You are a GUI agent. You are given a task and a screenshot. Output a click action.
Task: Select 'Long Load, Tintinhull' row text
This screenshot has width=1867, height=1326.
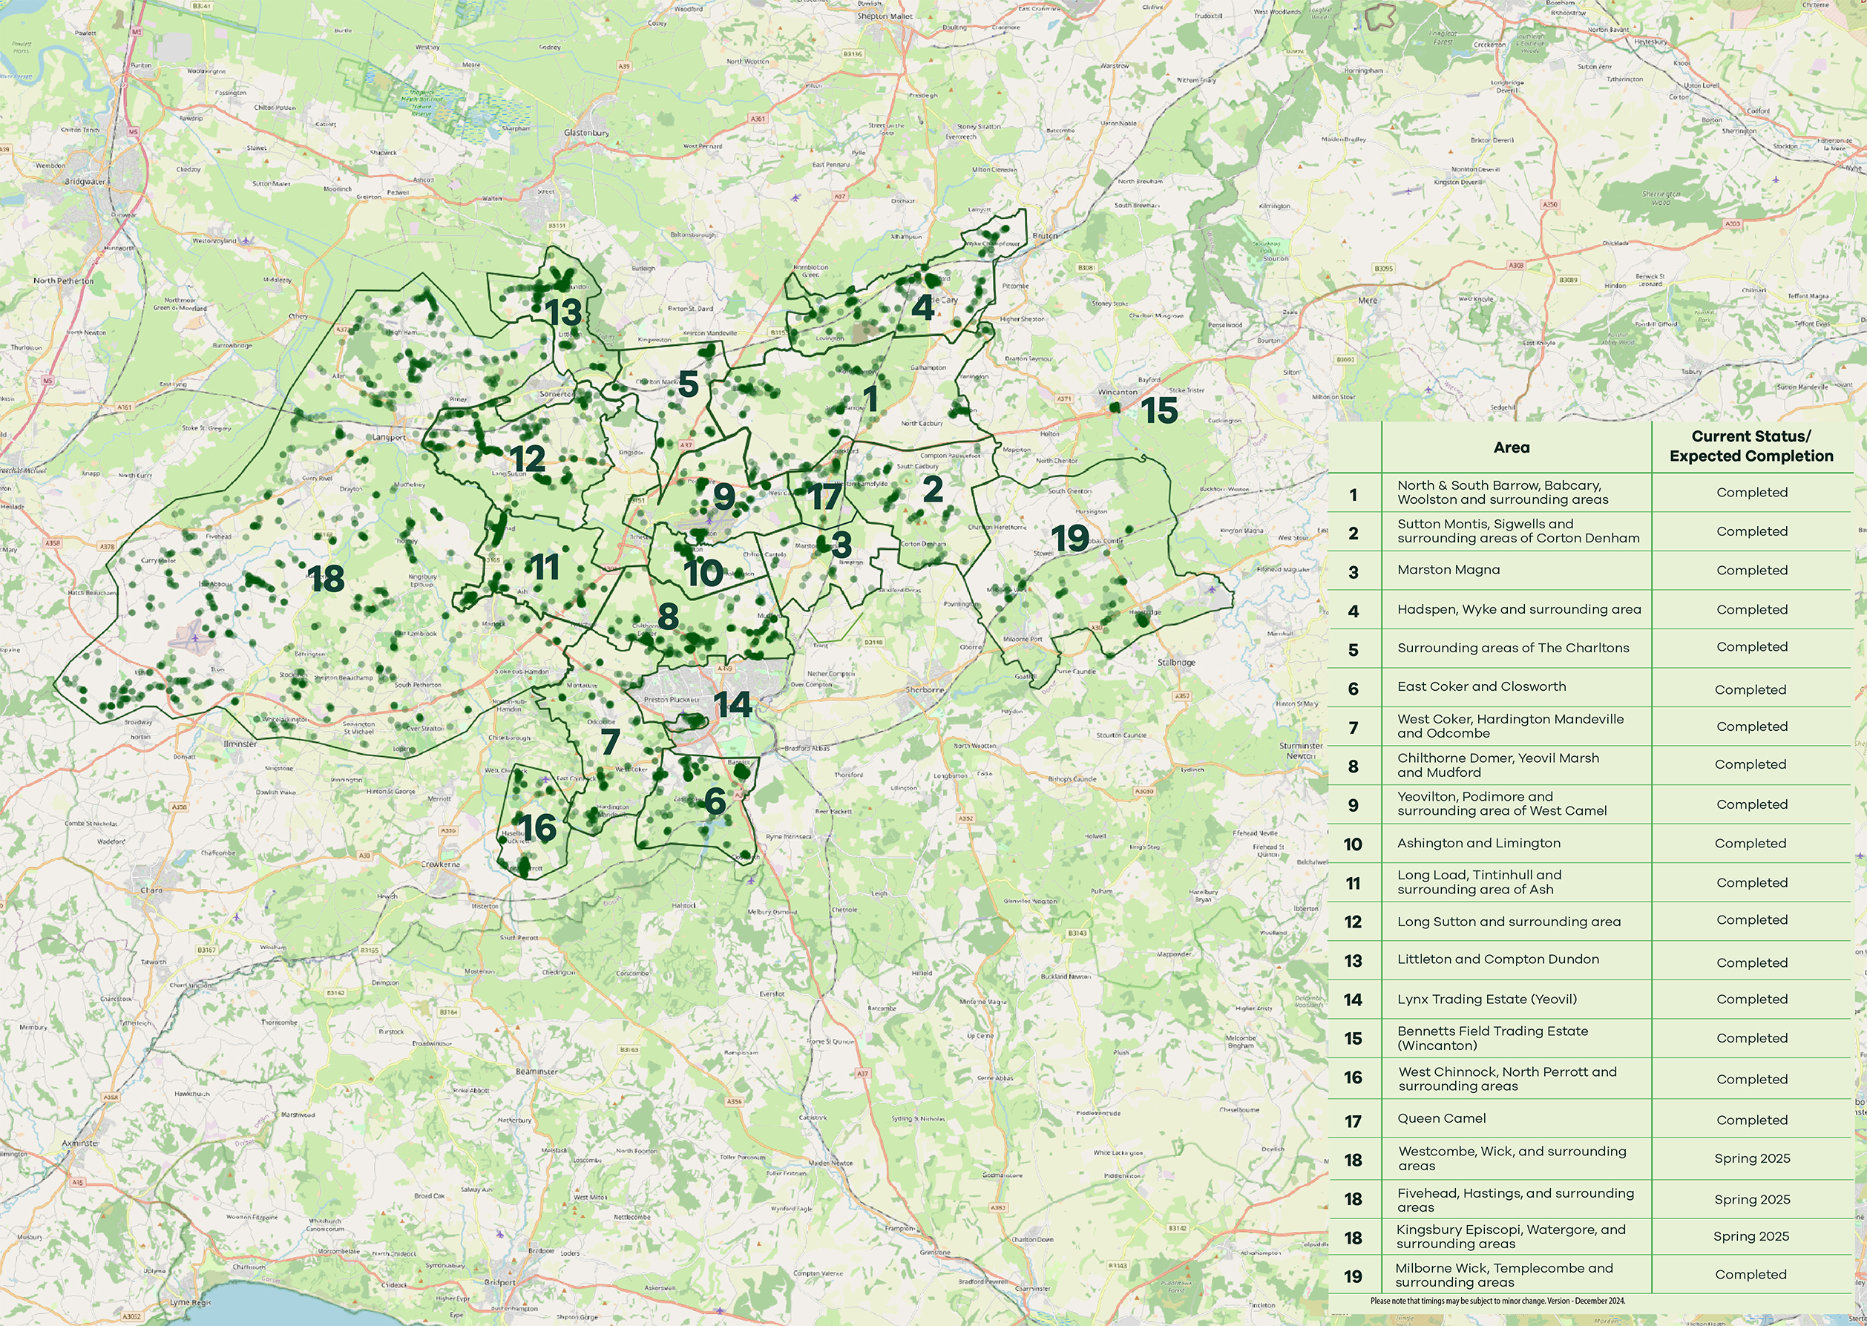tap(1479, 882)
